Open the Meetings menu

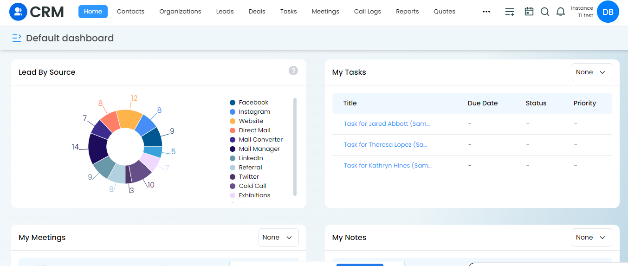(x=325, y=12)
